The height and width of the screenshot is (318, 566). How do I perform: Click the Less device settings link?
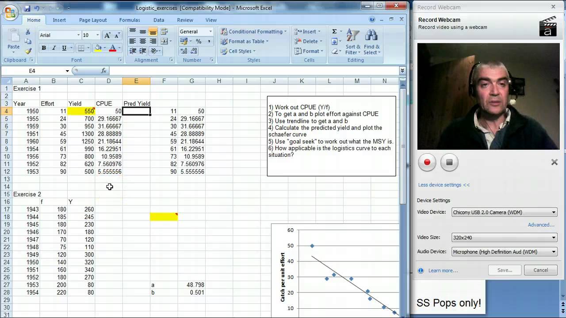pos(444,185)
